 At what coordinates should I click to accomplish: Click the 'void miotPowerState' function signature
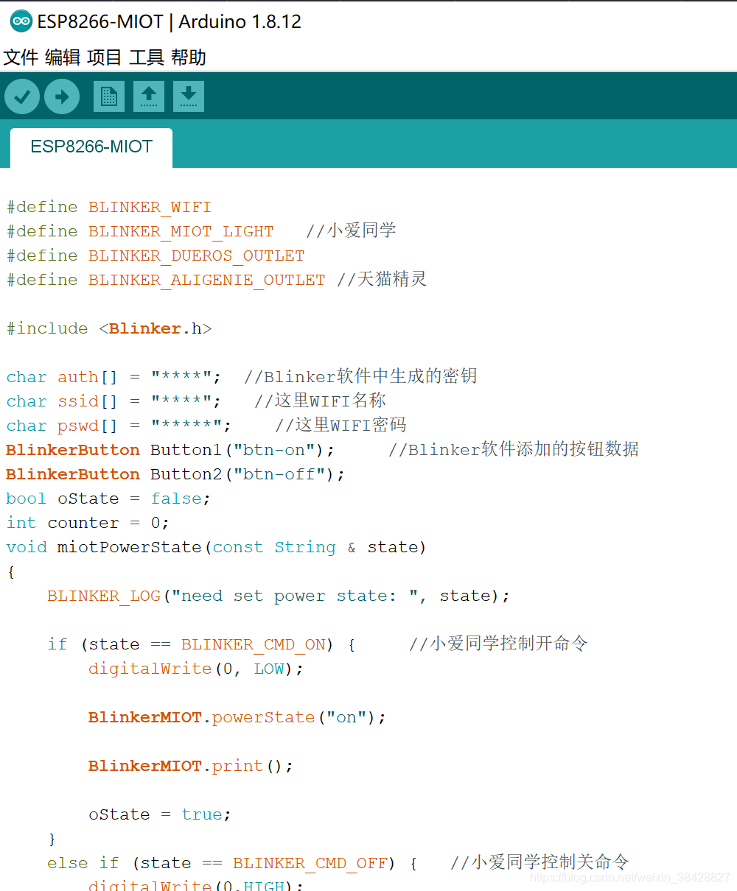pos(217,547)
